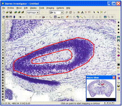The height and width of the screenshot is (106, 122).
Task: Select the Text tool 'A' icon
Action: pos(82,12)
